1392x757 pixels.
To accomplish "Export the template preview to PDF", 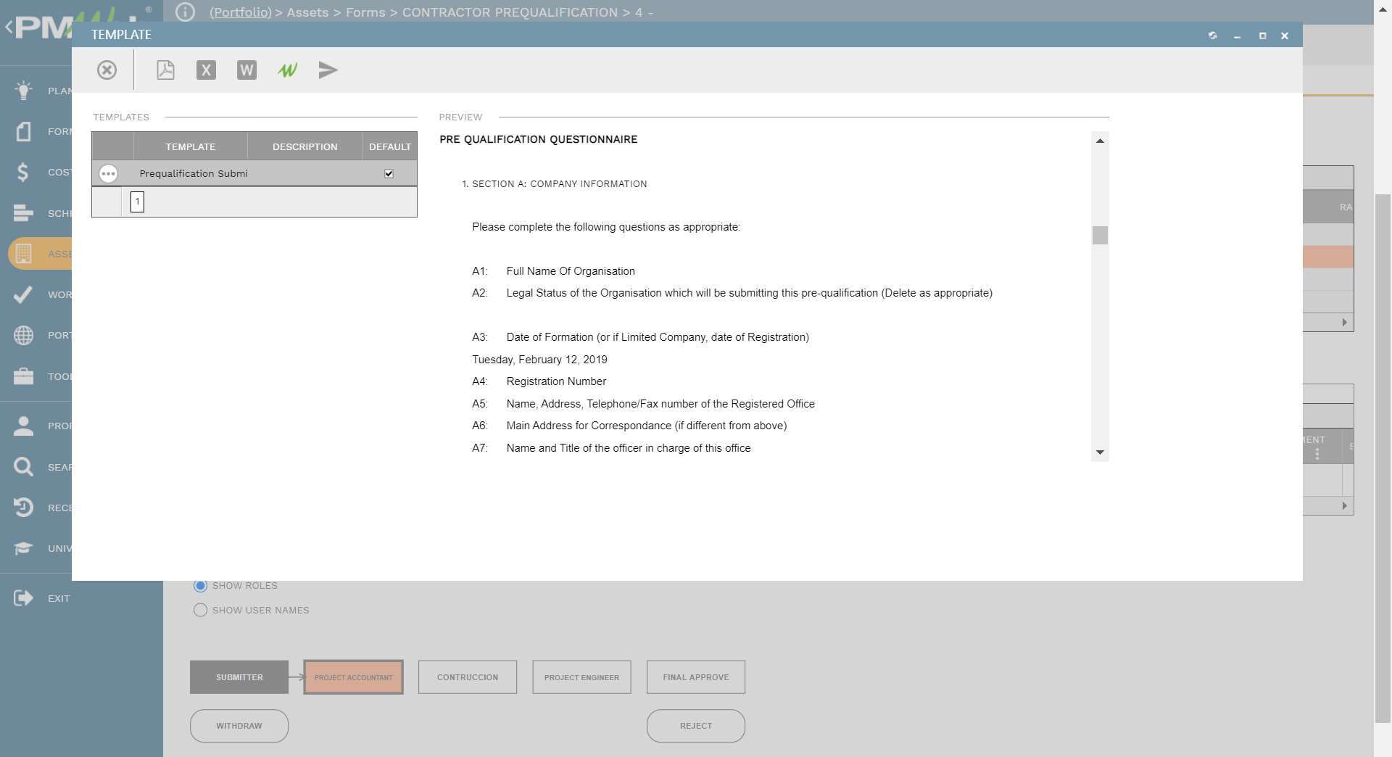I will pos(165,70).
